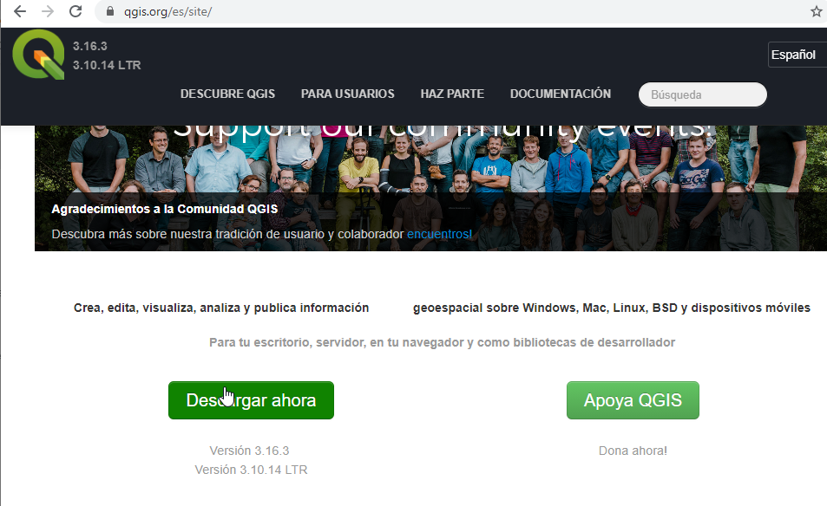Image resolution: width=827 pixels, height=506 pixels.
Task: Reload the page with the refresh icon
Action: (75, 11)
